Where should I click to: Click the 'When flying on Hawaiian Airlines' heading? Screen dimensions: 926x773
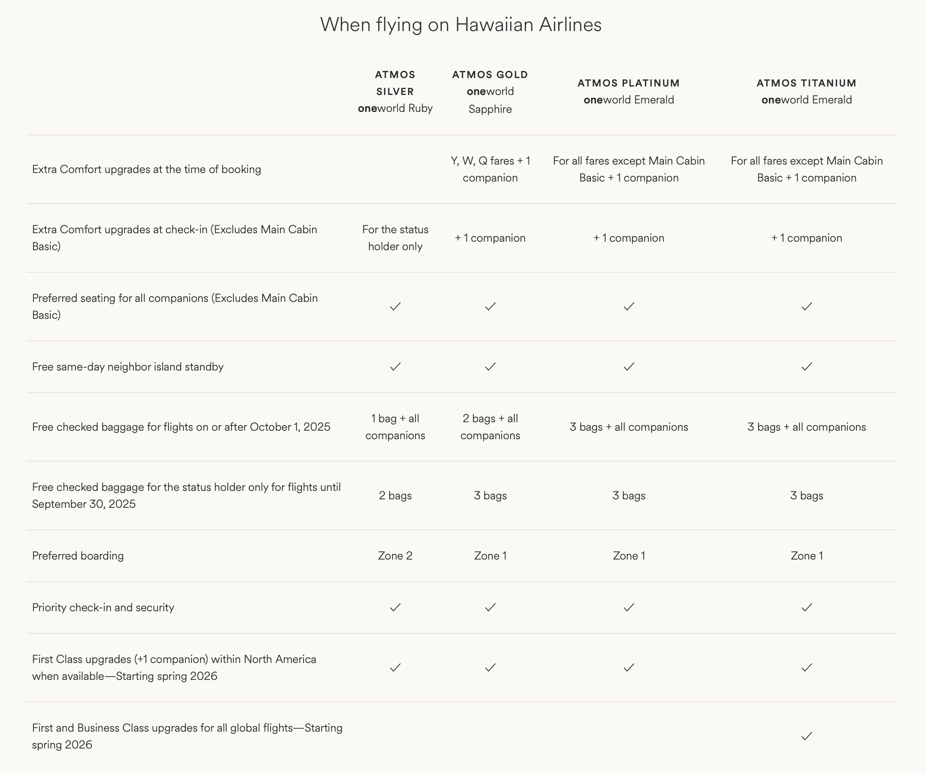(461, 24)
